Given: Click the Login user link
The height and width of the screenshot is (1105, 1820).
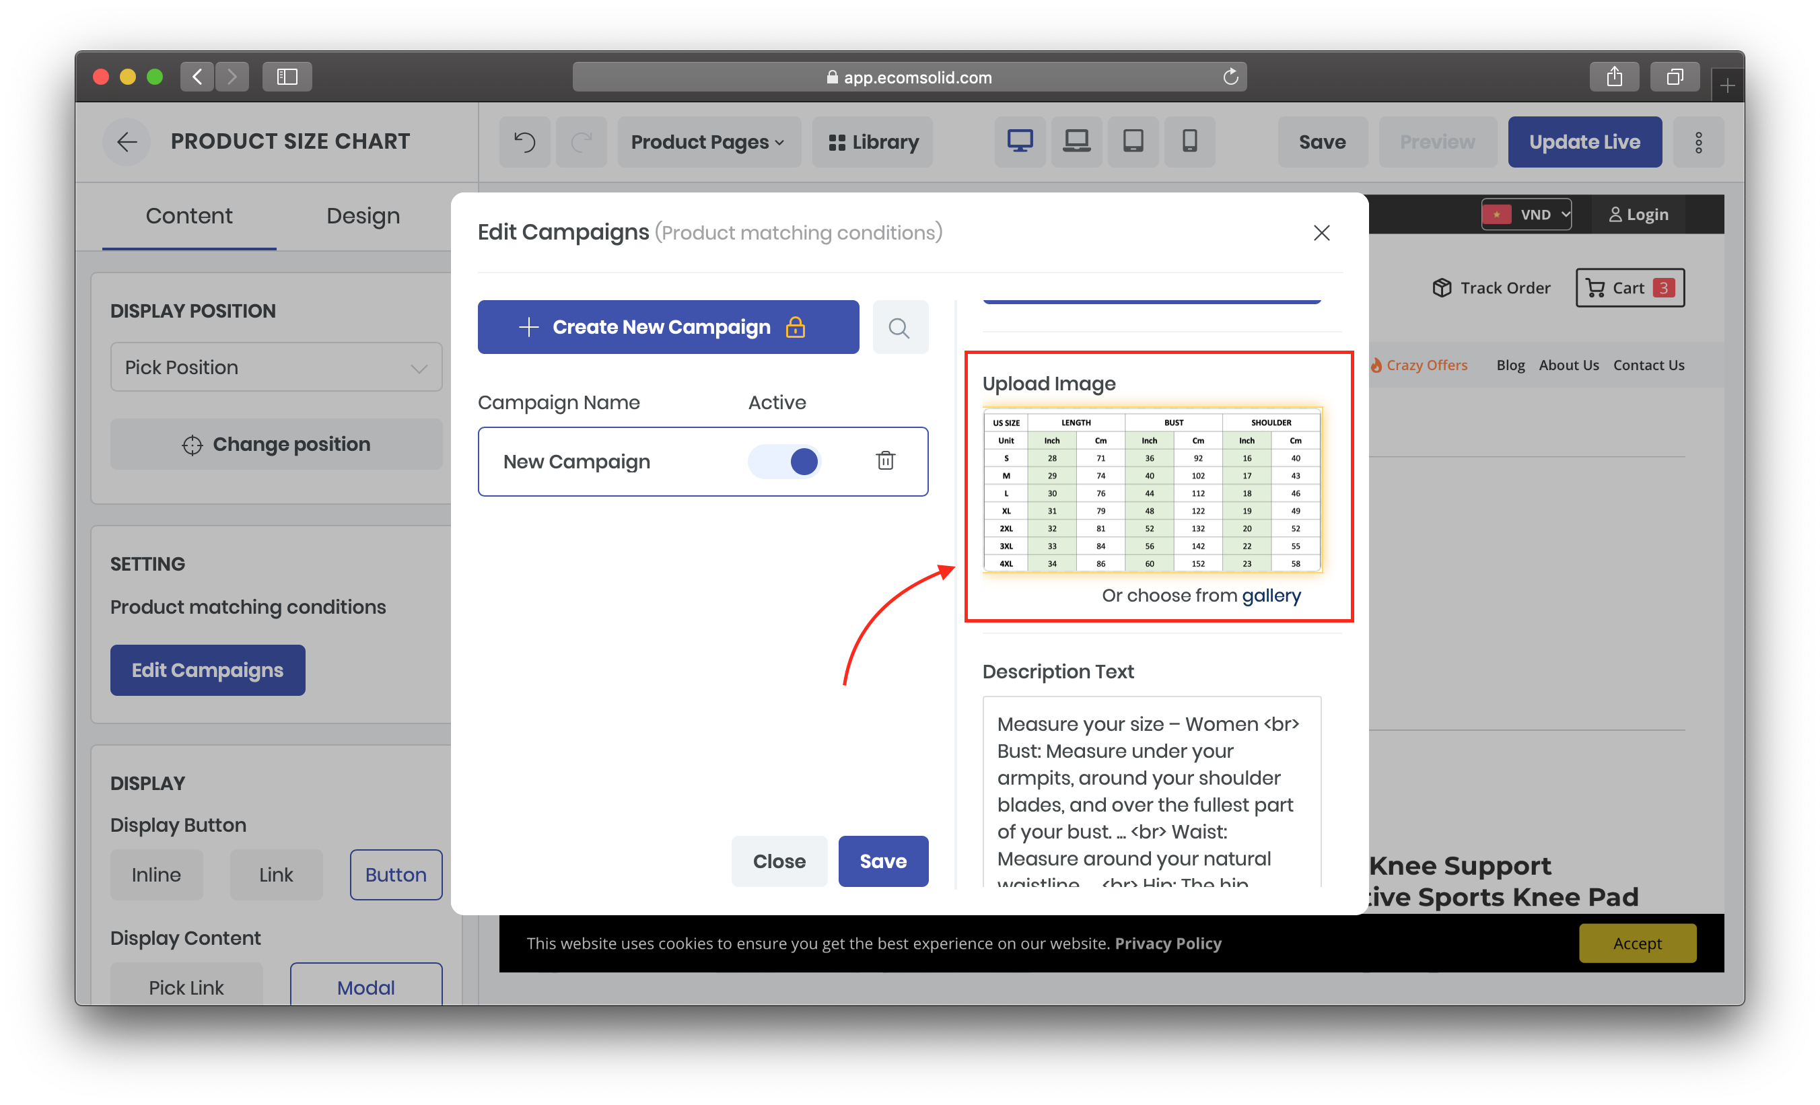Looking at the screenshot, I should [x=1638, y=214].
